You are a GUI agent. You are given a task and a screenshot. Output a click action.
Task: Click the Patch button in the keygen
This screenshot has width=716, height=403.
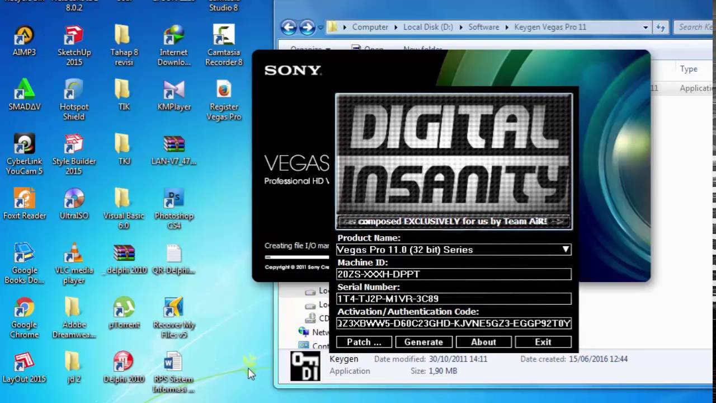tap(364, 342)
